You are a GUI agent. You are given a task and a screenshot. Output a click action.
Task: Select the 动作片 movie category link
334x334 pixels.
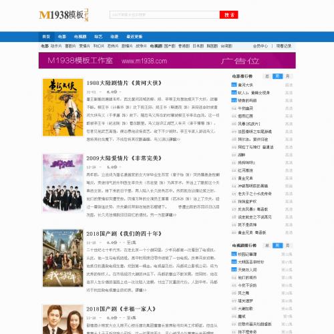coord(56,46)
